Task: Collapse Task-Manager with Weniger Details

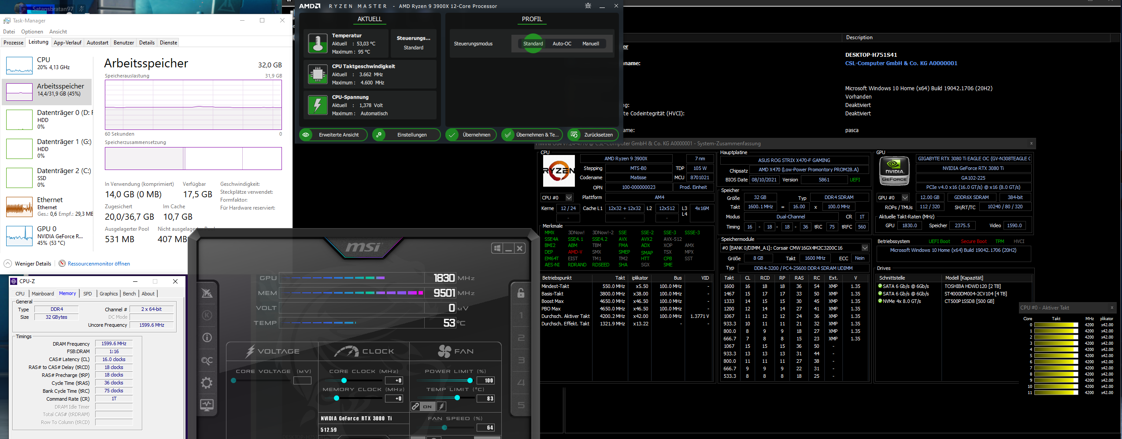Action: pyautogui.click(x=27, y=263)
